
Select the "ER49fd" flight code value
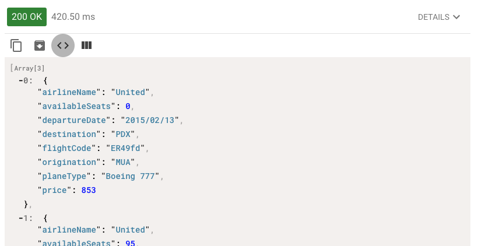point(125,149)
